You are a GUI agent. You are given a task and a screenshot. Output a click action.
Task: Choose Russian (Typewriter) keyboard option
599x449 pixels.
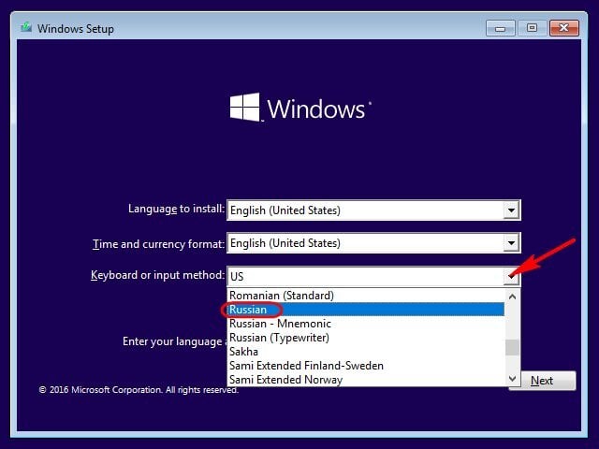pos(366,338)
